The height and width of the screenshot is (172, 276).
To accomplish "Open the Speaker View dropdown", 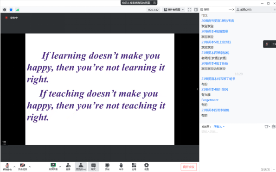I will 174,10.
